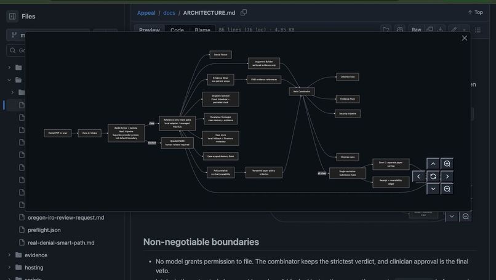Copy the ARCHITECTURE.md file path

[x=244, y=13]
